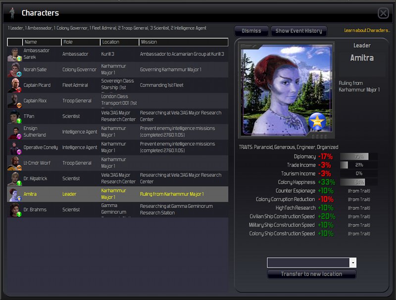Click 'Governing Karhammur Major 1' mission cell
396x300 pixels.
(171, 69)
